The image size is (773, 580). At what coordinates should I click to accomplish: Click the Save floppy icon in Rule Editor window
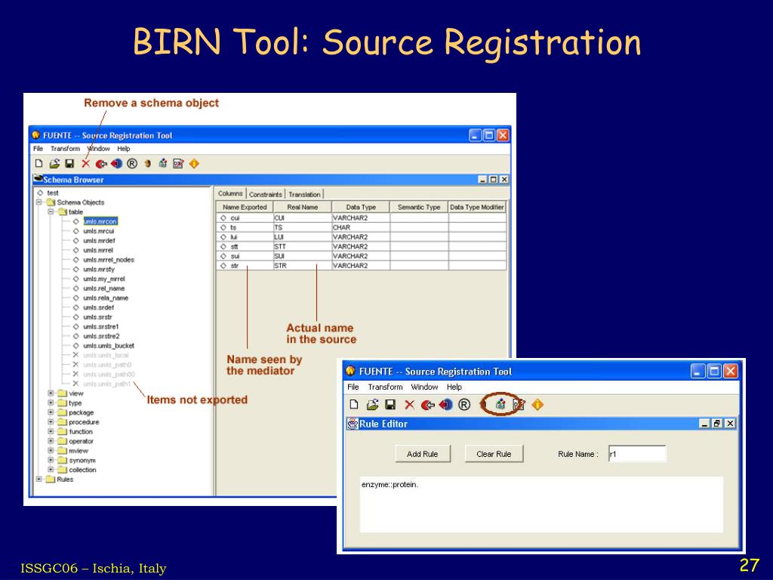390,405
